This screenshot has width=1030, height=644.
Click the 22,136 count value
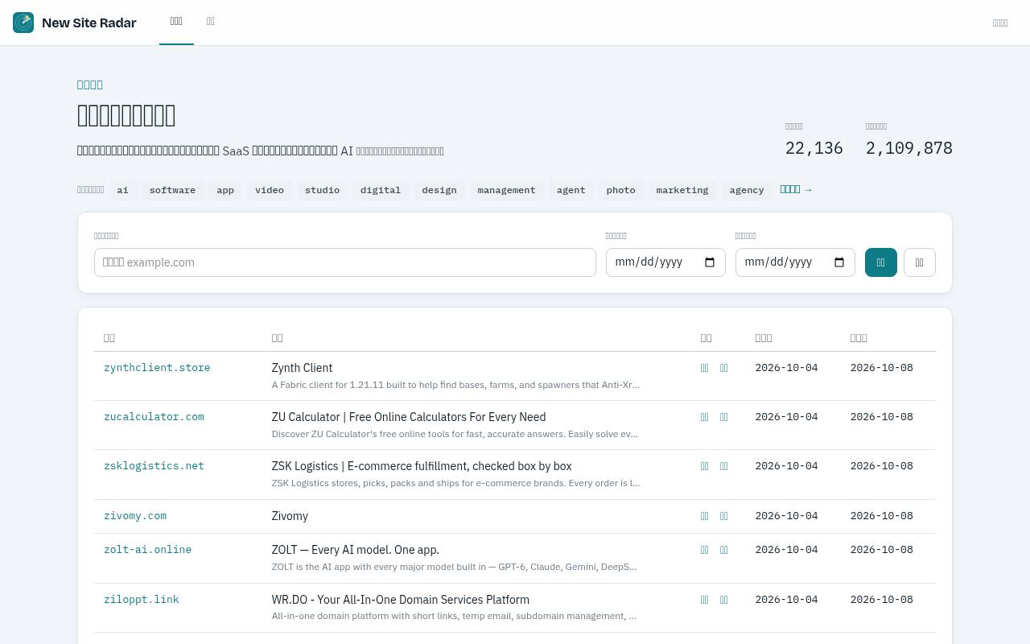point(814,148)
